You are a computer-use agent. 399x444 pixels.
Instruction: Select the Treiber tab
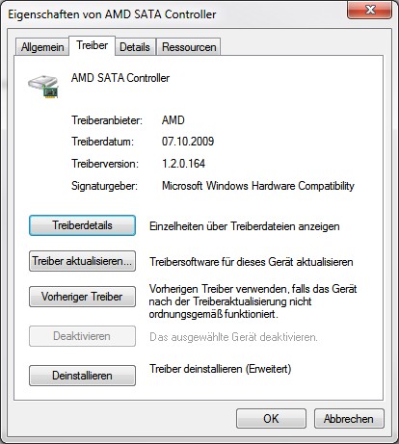click(92, 45)
